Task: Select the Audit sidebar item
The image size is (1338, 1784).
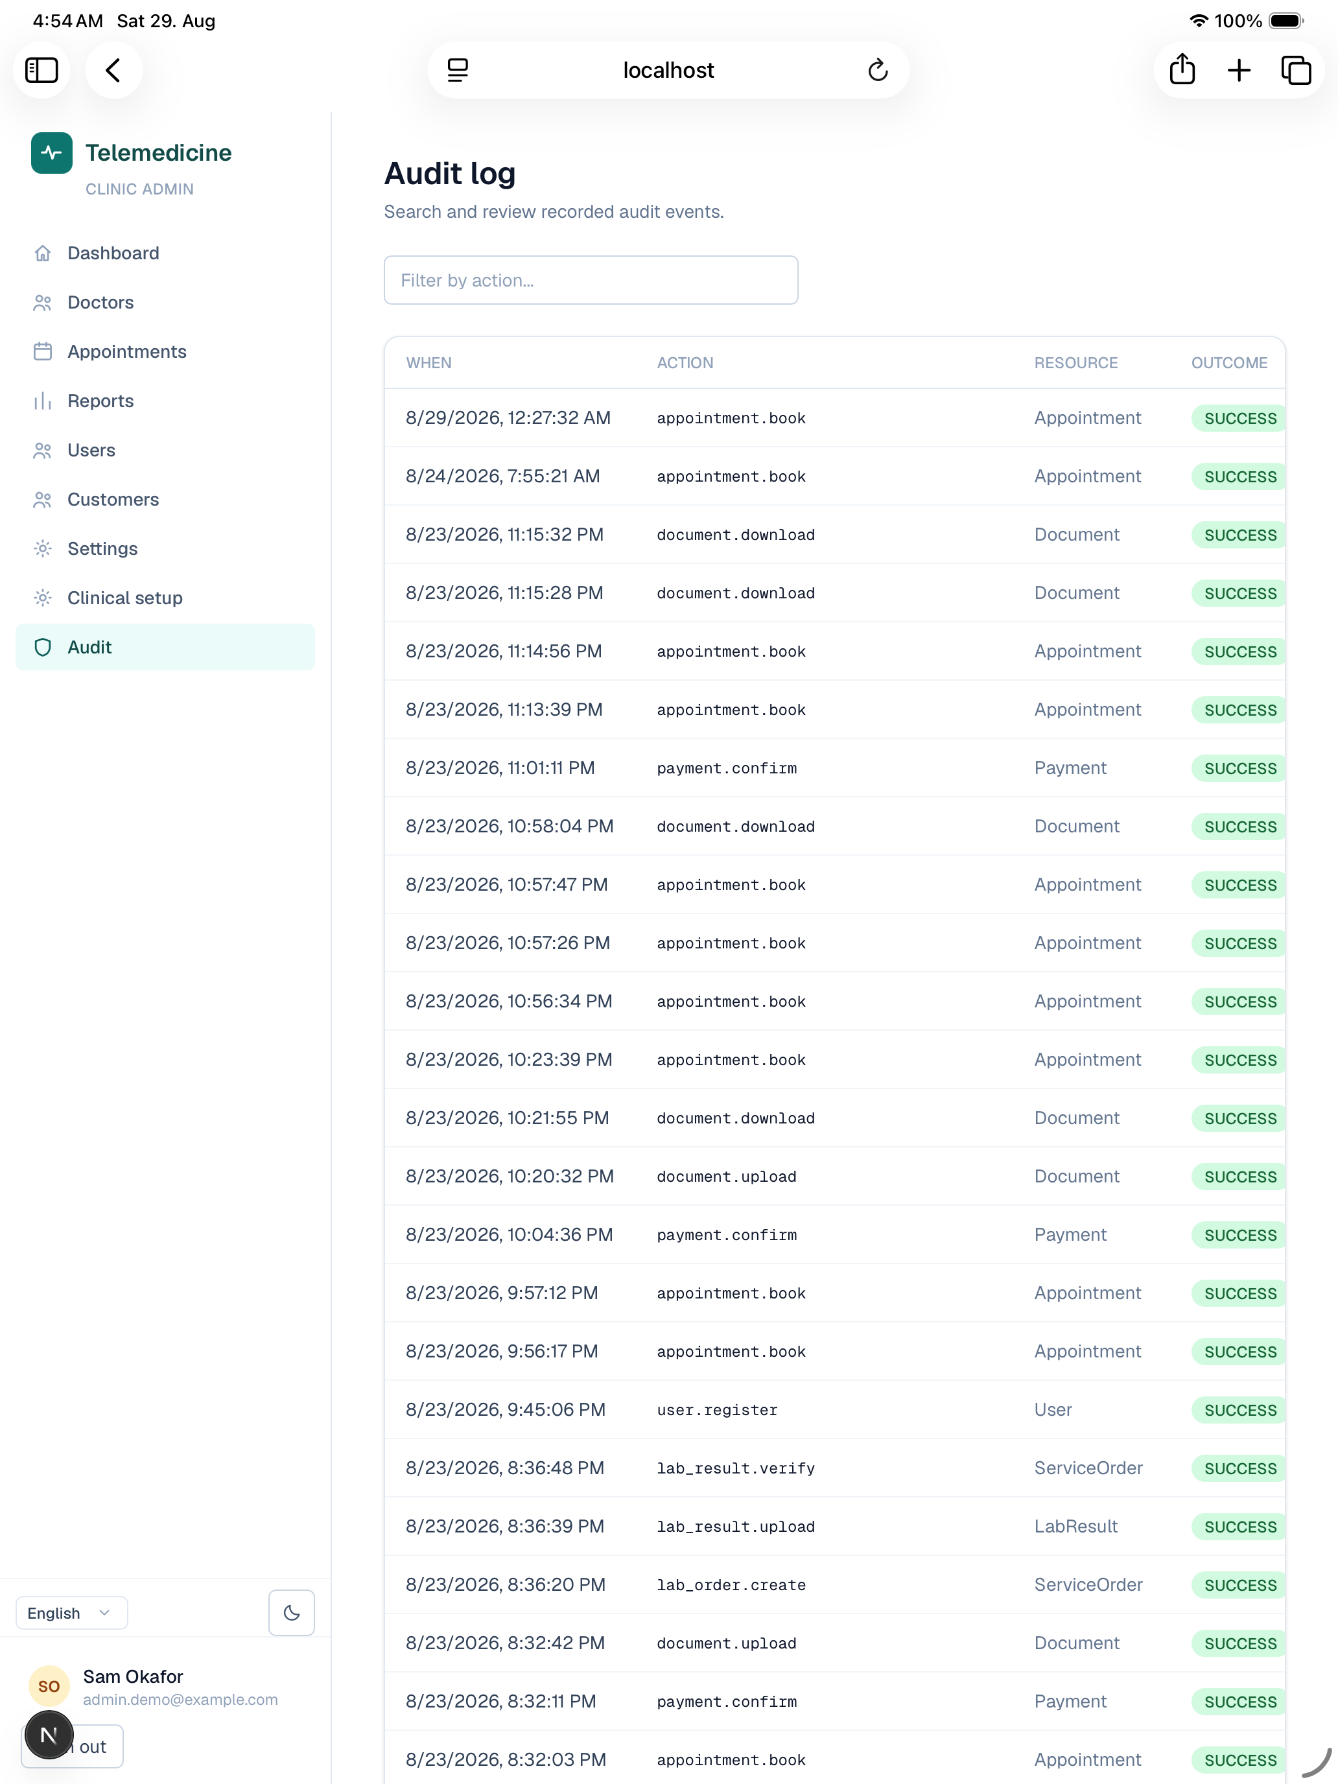Action: tap(165, 647)
